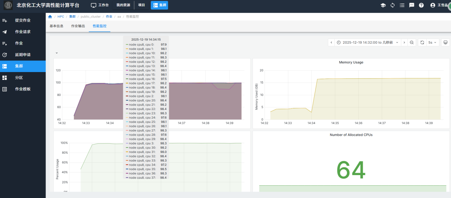Image resolution: width=451 pixels, height=198 pixels.
Task: Open the chat messages icon
Action: [x=412, y=5]
